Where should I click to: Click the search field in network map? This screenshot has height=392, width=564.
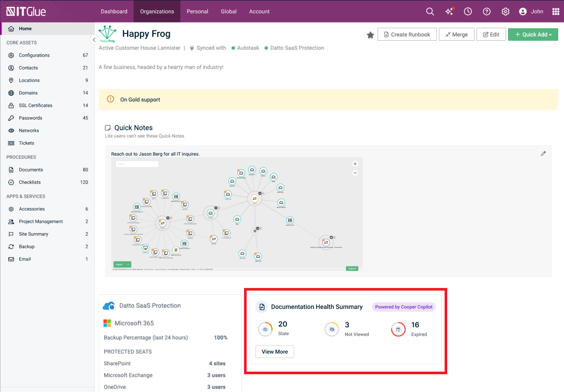coord(137,164)
